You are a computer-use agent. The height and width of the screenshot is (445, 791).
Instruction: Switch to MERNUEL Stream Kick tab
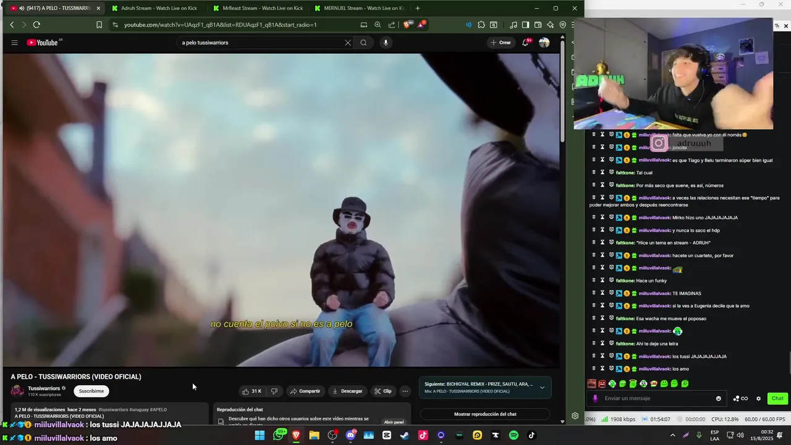tap(358, 8)
